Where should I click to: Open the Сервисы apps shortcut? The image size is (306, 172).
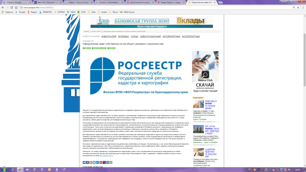tap(7, 12)
